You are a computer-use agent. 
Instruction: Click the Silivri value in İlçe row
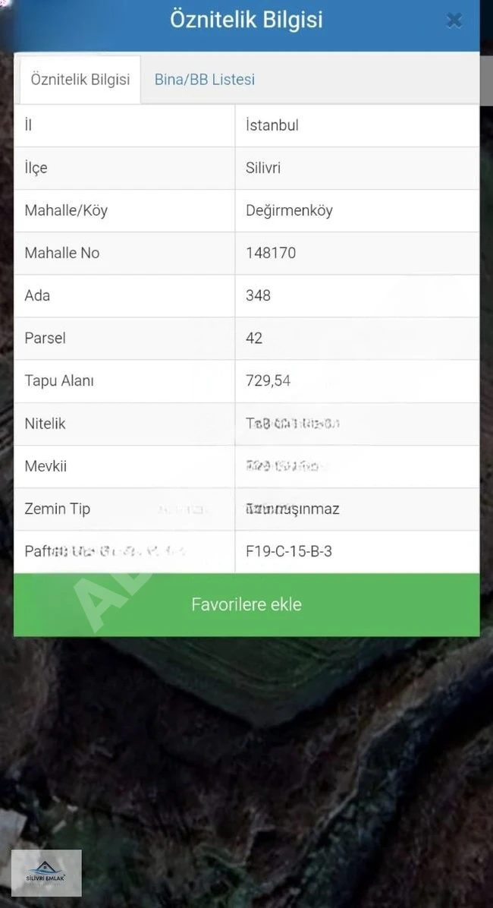pyautogui.click(x=262, y=168)
